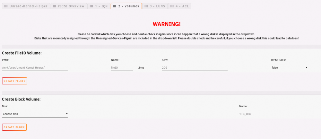Open the 4 - ACL tab
The width and height of the screenshot is (321, 139).
click(x=179, y=6)
